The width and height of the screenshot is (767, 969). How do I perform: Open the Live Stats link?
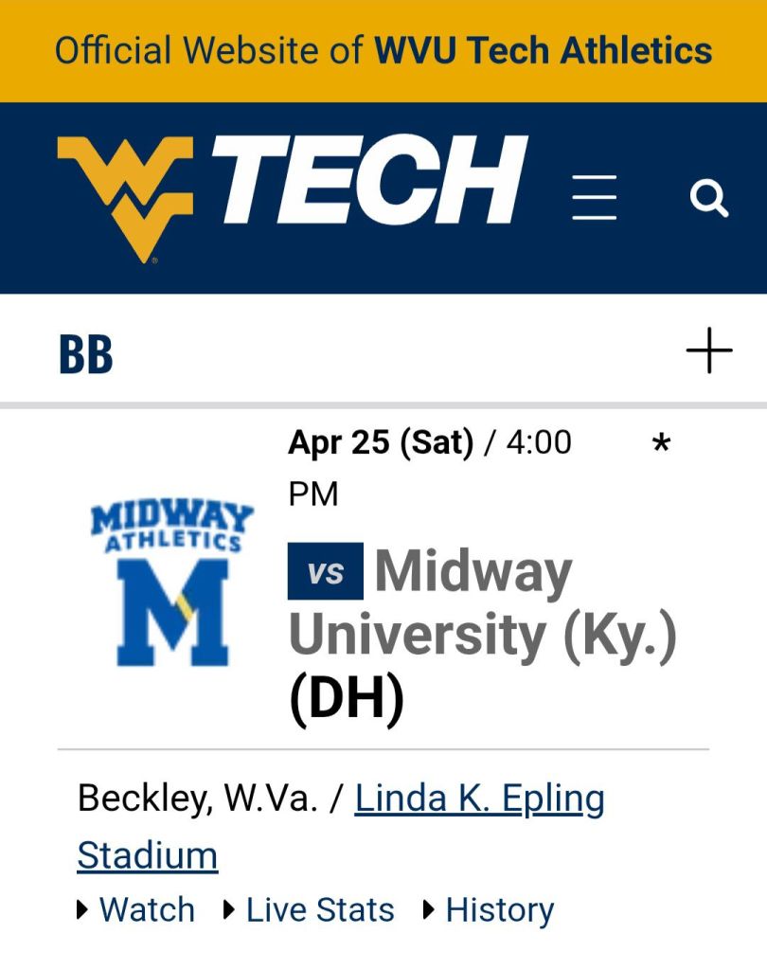click(x=320, y=910)
